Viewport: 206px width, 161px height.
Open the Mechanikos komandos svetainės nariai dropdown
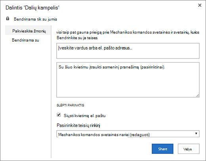pos(128,134)
